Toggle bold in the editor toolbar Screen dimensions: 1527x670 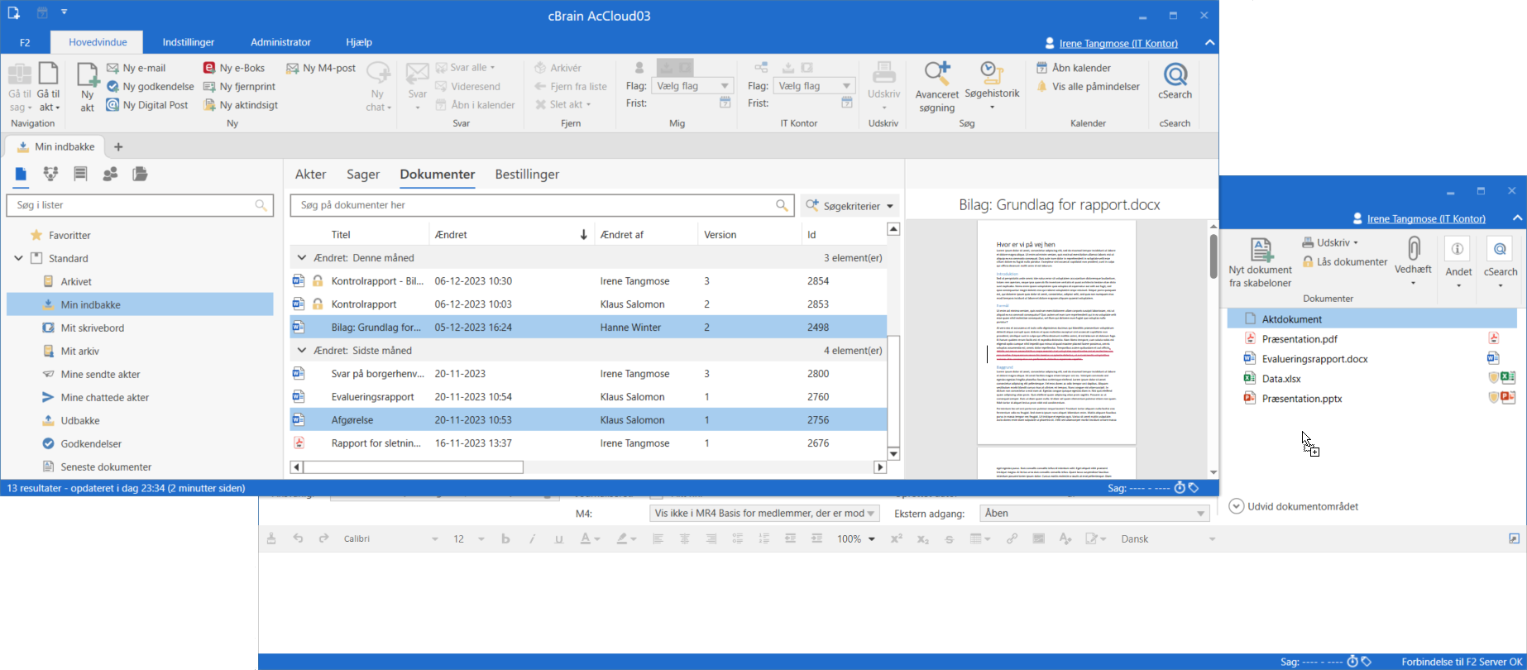coord(505,538)
